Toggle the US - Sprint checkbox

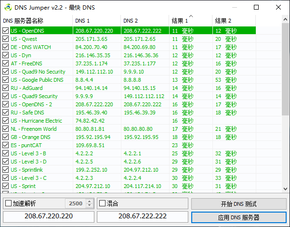click(6, 186)
